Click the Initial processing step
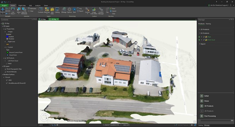 click(204, 96)
